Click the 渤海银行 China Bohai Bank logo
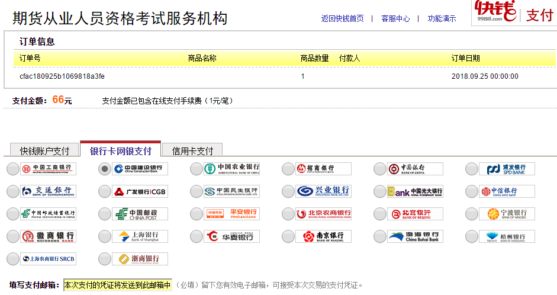 (x=416, y=236)
